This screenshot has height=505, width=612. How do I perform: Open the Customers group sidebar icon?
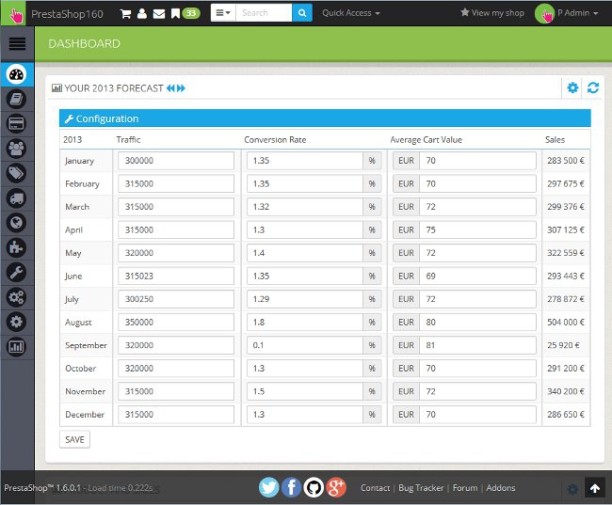[x=16, y=149]
